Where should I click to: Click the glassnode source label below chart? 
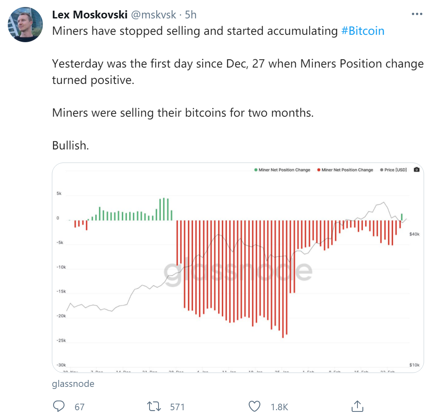[73, 384]
